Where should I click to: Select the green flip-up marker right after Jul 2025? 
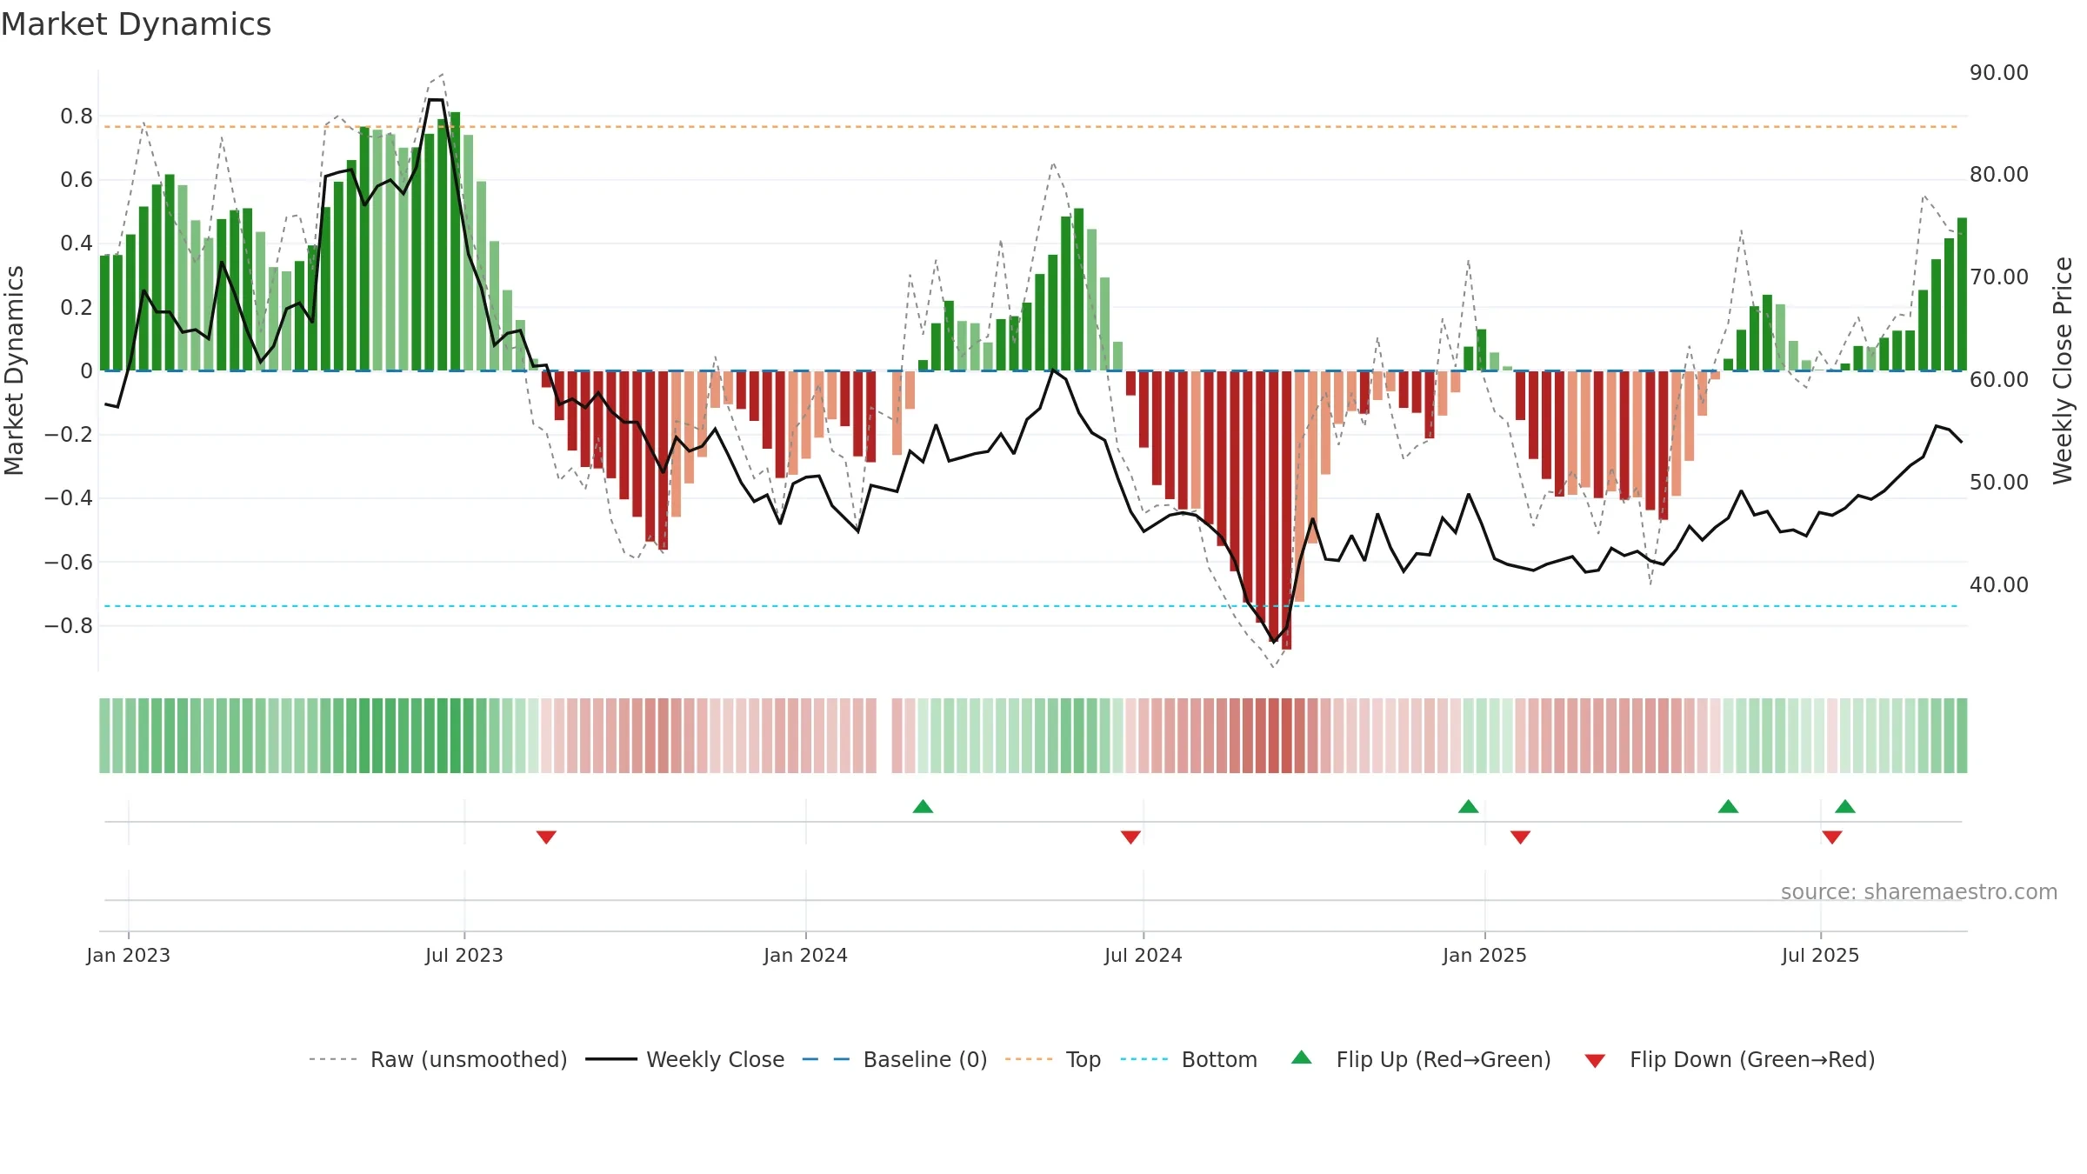[1845, 806]
